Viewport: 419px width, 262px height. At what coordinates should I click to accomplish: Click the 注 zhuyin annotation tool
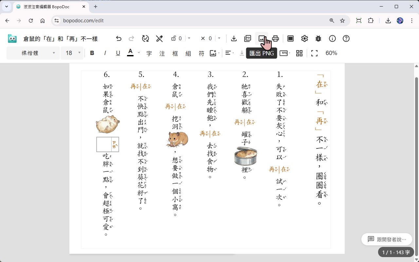(162, 53)
